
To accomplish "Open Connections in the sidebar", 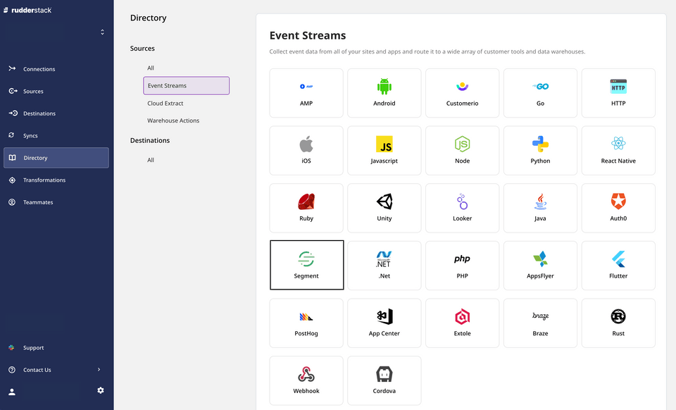I will [x=39, y=69].
